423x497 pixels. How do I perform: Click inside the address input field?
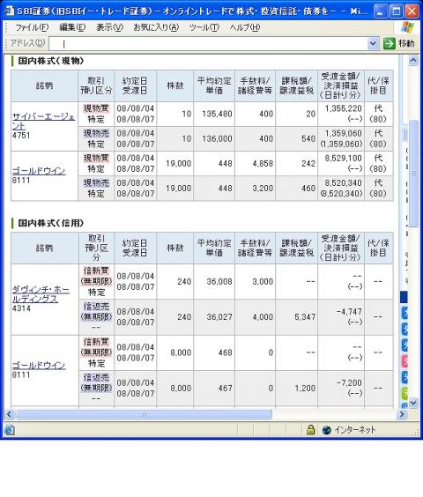[x=208, y=44]
